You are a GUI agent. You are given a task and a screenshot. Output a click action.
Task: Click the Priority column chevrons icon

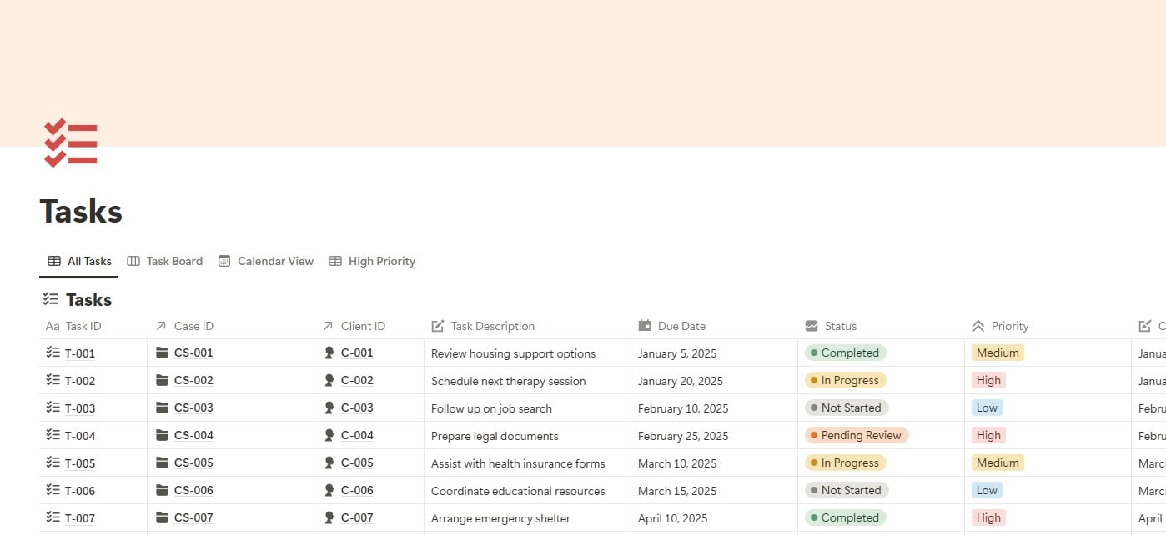click(x=978, y=326)
